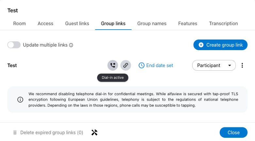Go to the Guest links tab
255x141 pixels.
pos(77,23)
